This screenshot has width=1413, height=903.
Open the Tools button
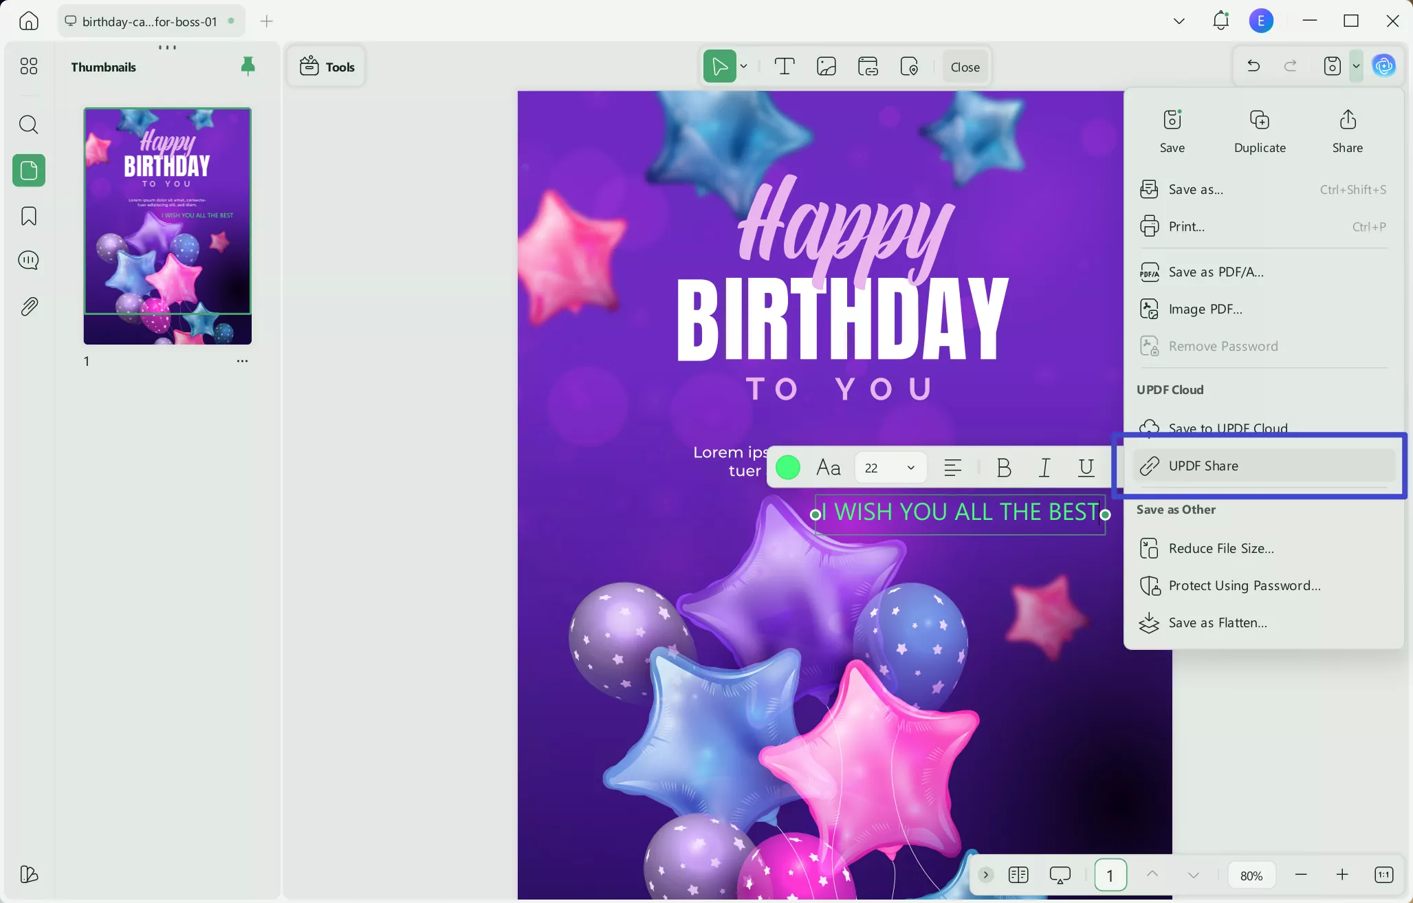click(x=327, y=67)
